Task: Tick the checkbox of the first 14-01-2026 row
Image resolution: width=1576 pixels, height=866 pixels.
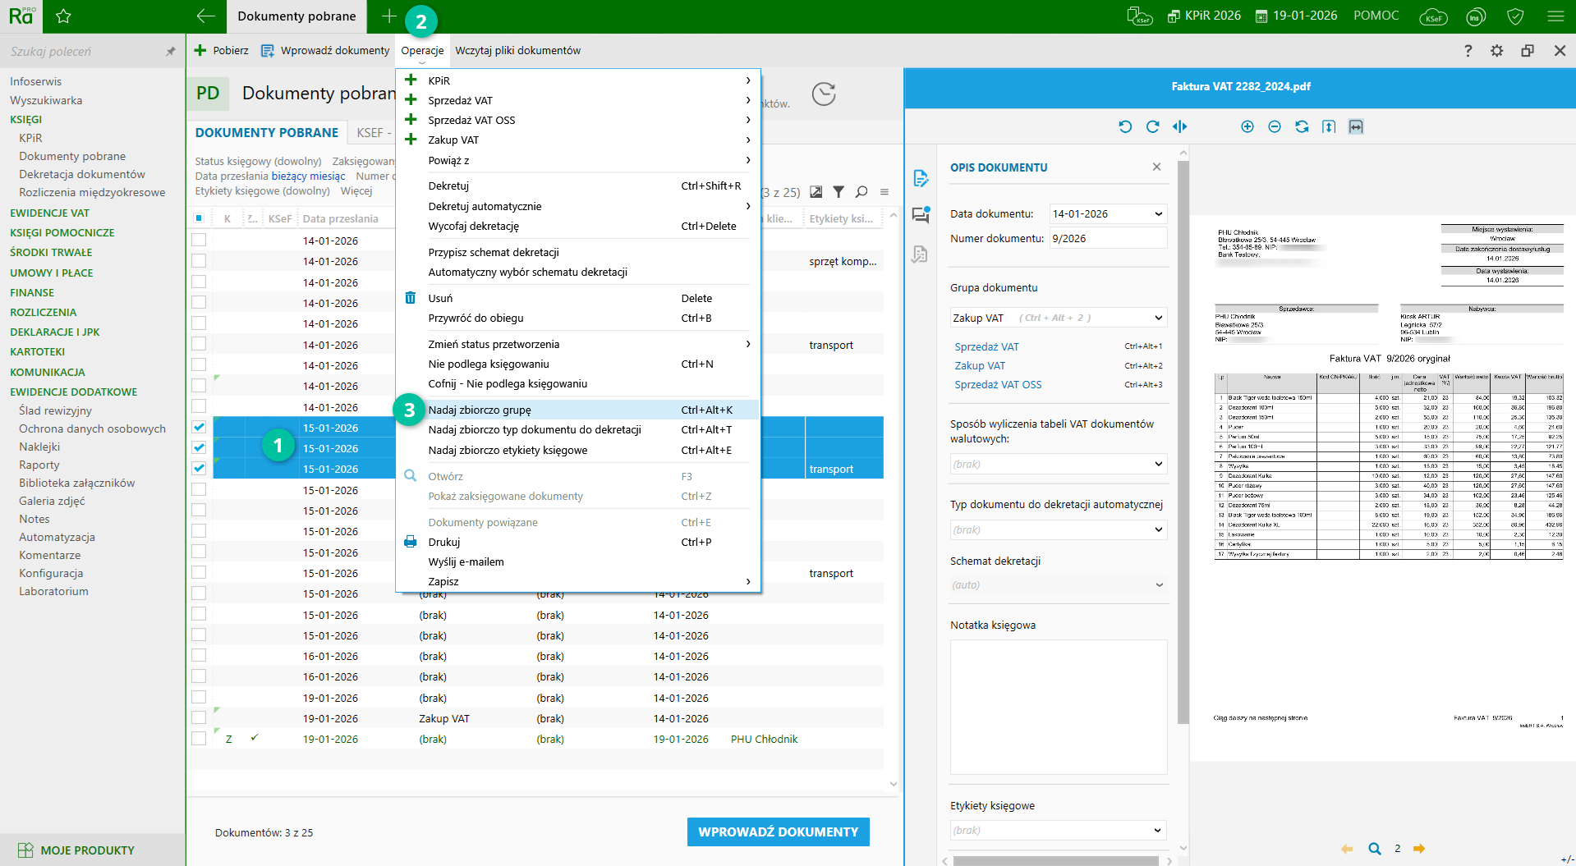Action: (199, 241)
